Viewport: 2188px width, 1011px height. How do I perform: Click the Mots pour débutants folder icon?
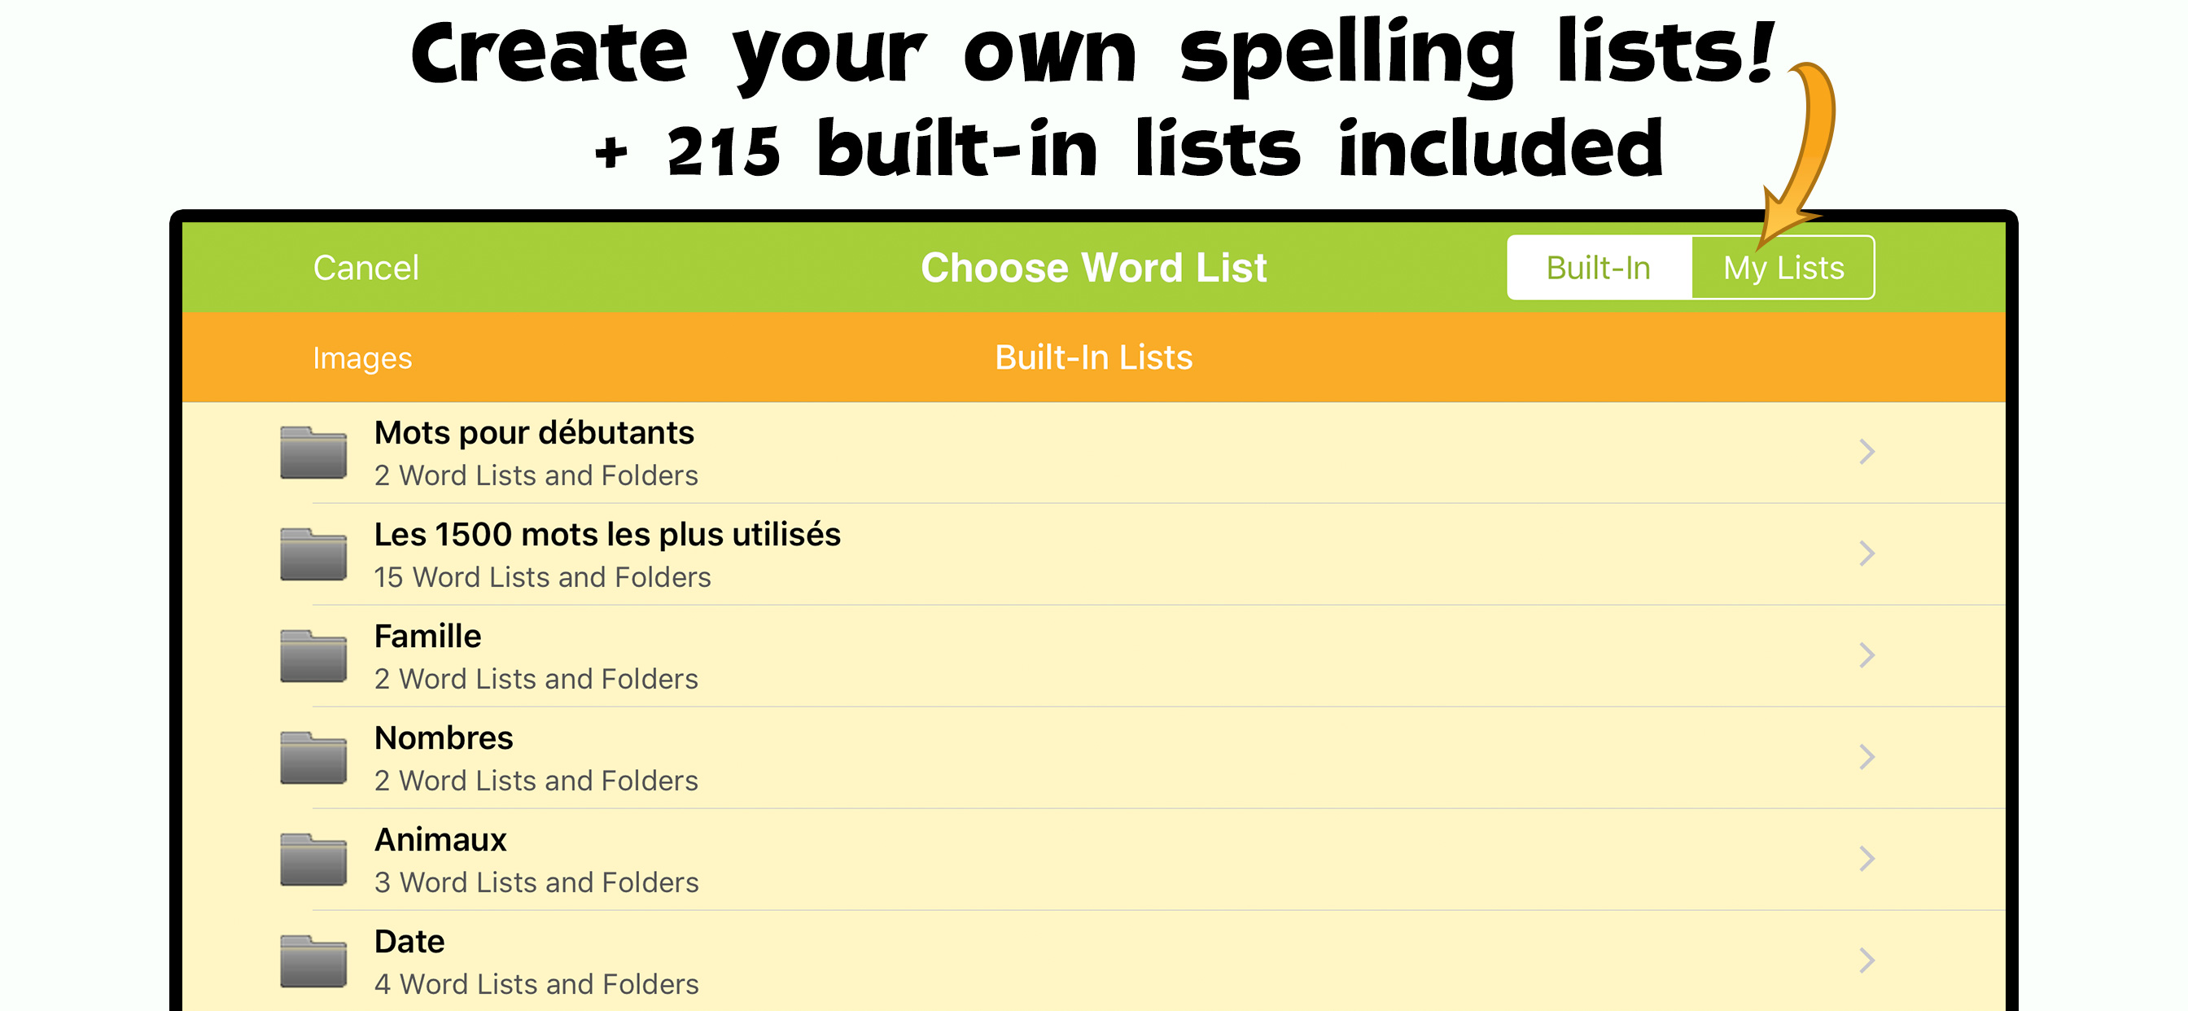click(313, 453)
